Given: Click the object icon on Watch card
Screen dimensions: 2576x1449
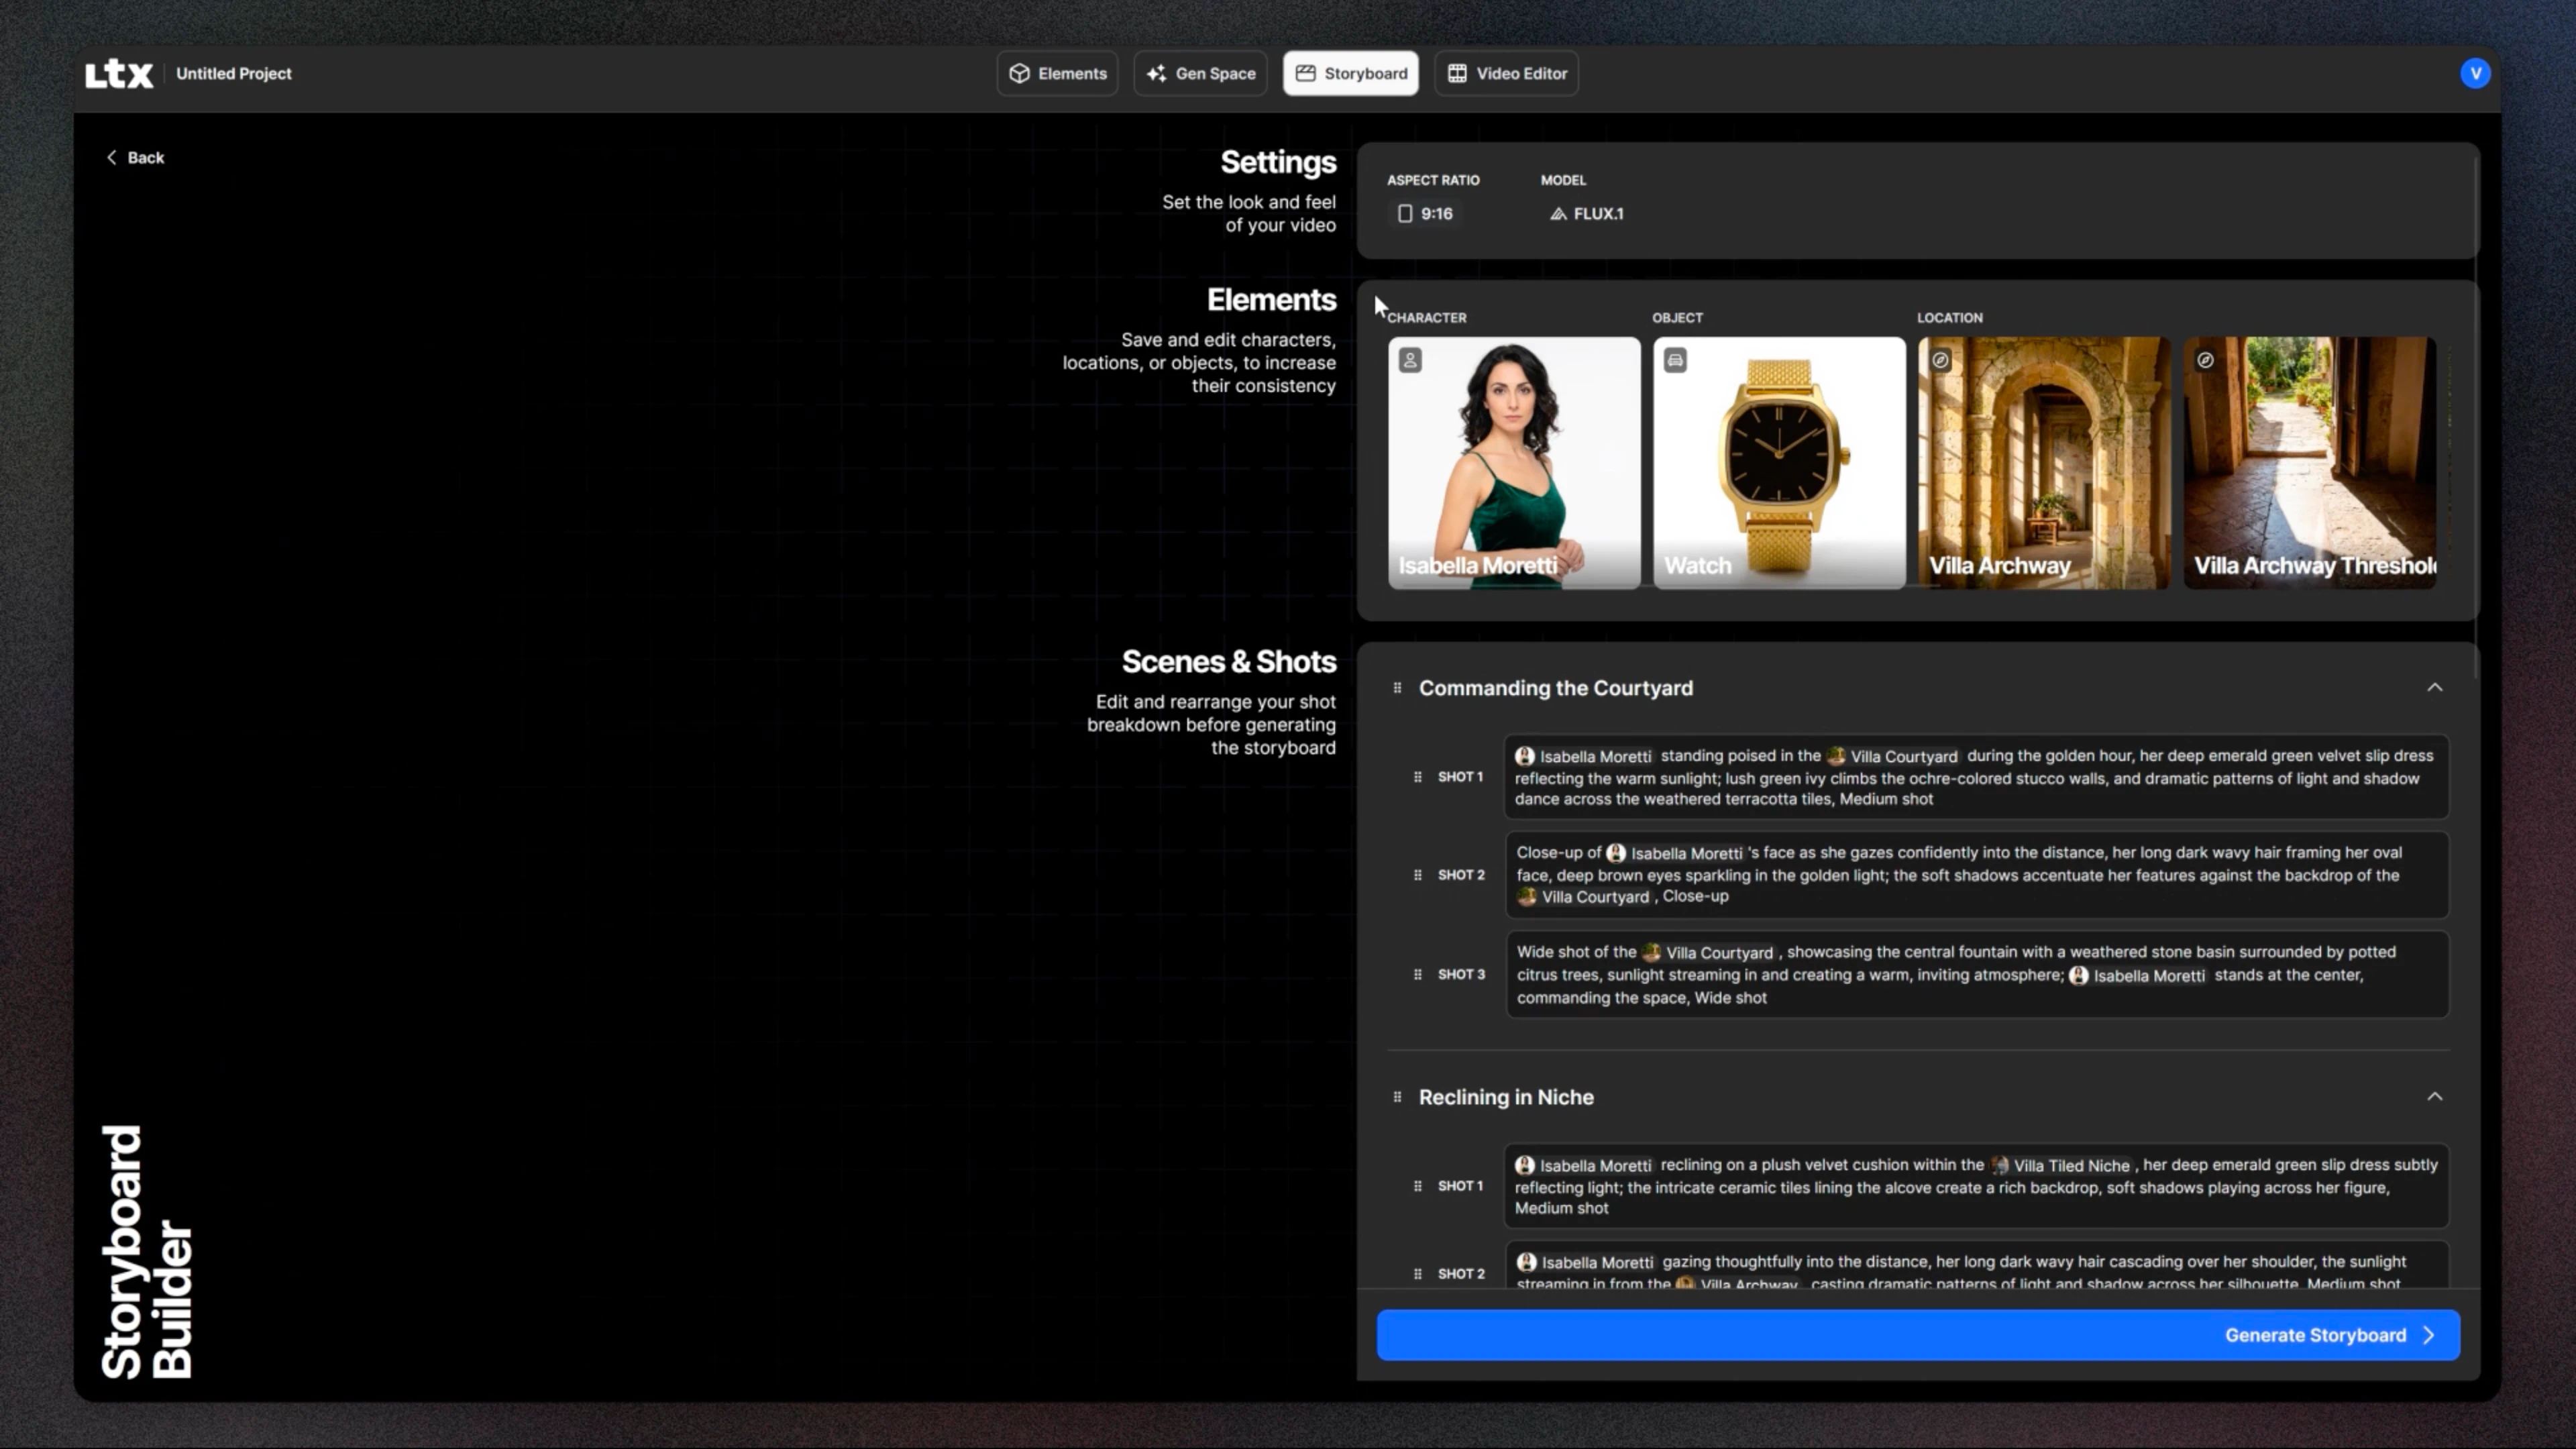Looking at the screenshot, I should pyautogui.click(x=1675, y=360).
